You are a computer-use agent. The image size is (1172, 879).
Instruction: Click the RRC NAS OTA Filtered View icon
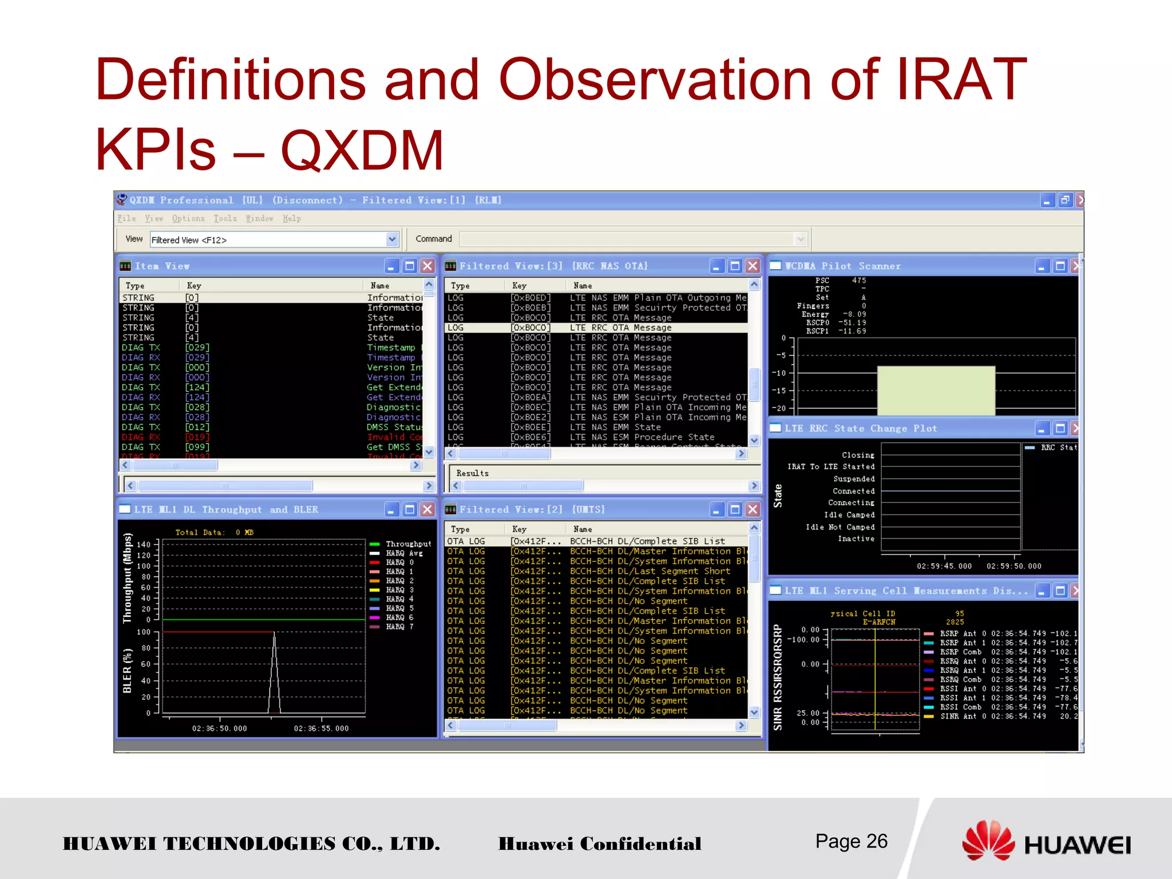pyautogui.click(x=450, y=266)
